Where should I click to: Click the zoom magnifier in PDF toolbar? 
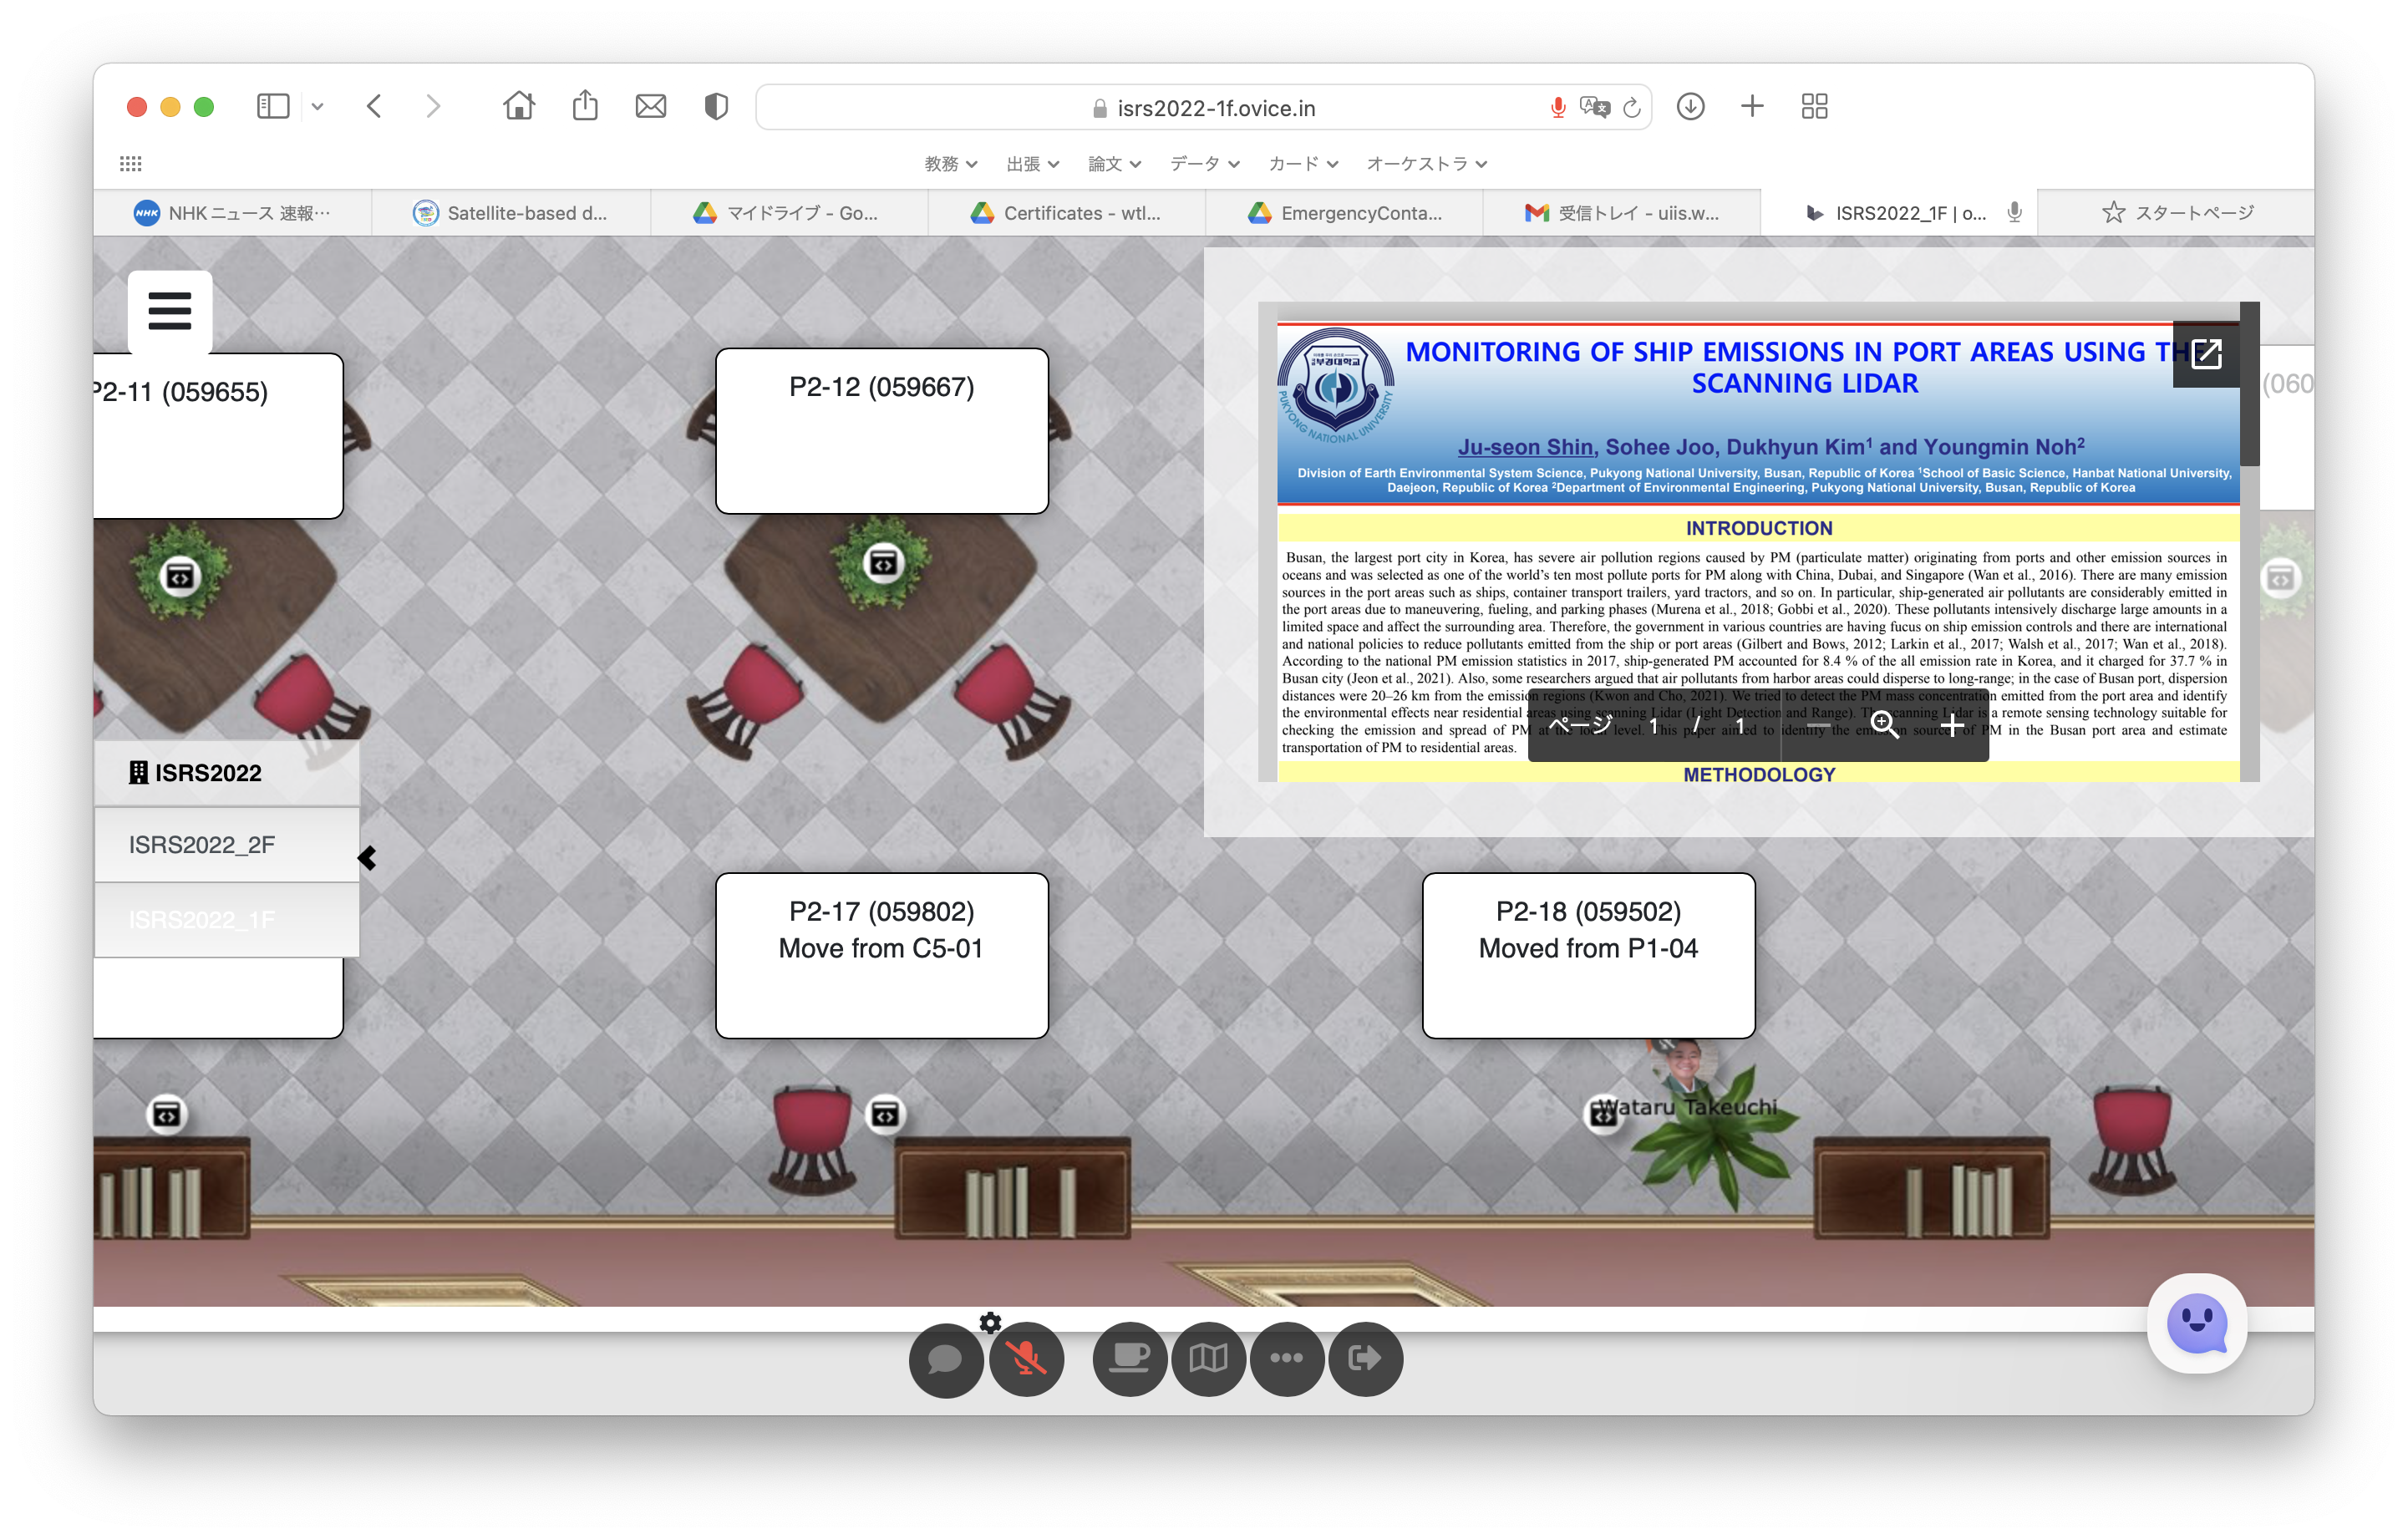[x=1884, y=724]
